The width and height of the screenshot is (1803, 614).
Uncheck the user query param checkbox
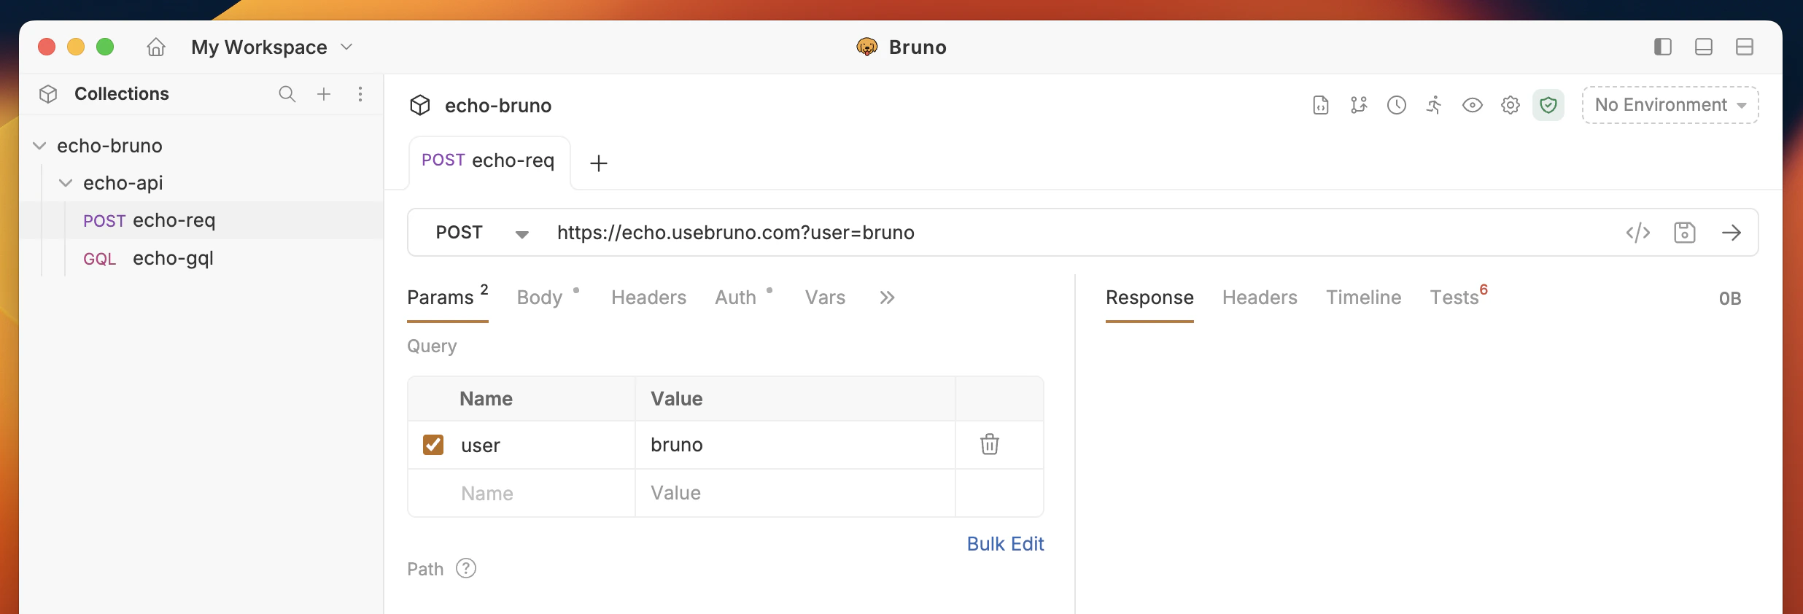[x=433, y=445]
